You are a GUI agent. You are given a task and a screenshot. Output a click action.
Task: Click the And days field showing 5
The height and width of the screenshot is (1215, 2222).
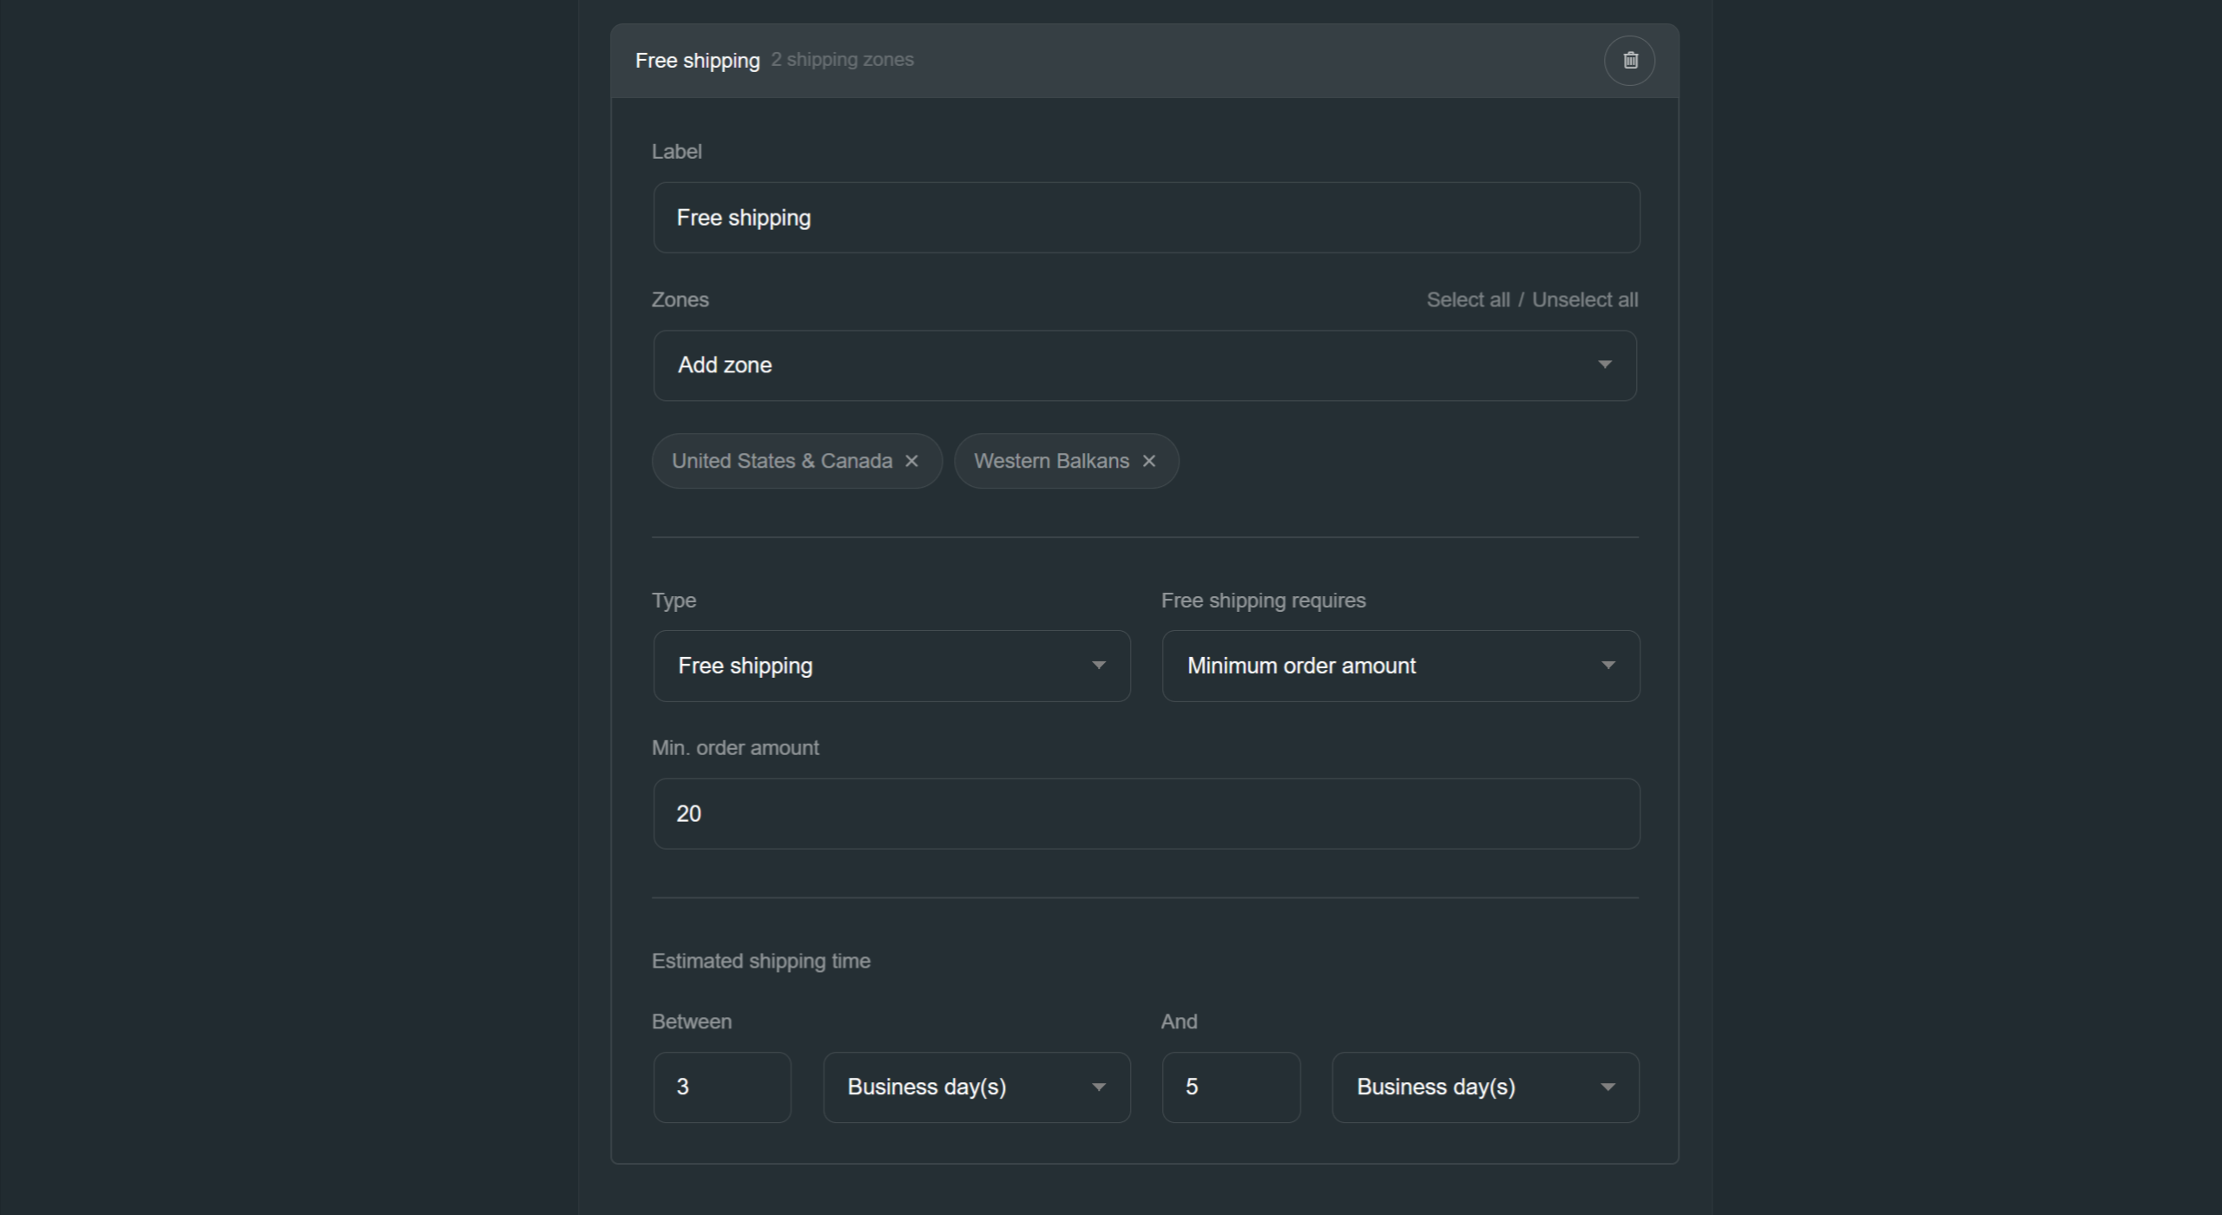click(x=1230, y=1087)
